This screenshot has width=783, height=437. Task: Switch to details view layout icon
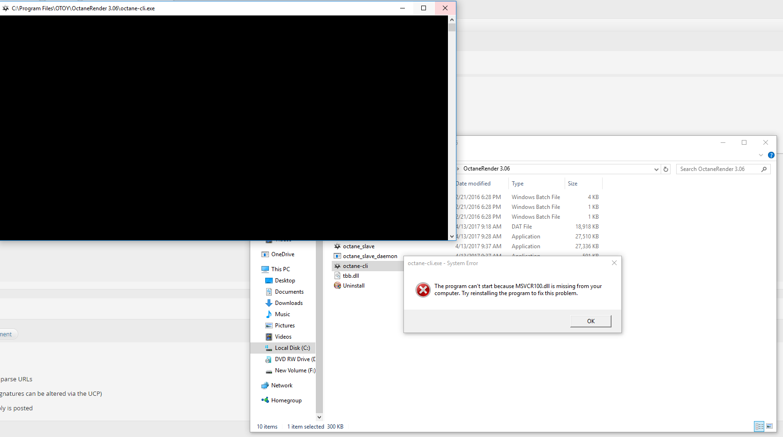tap(759, 426)
